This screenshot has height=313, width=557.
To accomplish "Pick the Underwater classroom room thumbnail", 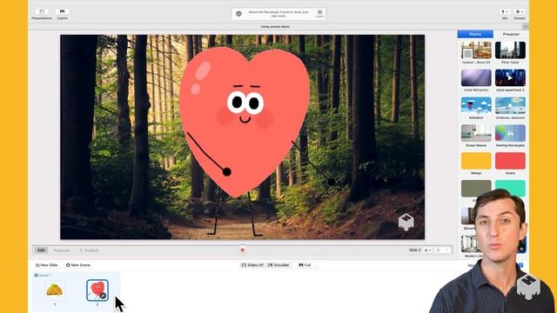I will click(510, 105).
